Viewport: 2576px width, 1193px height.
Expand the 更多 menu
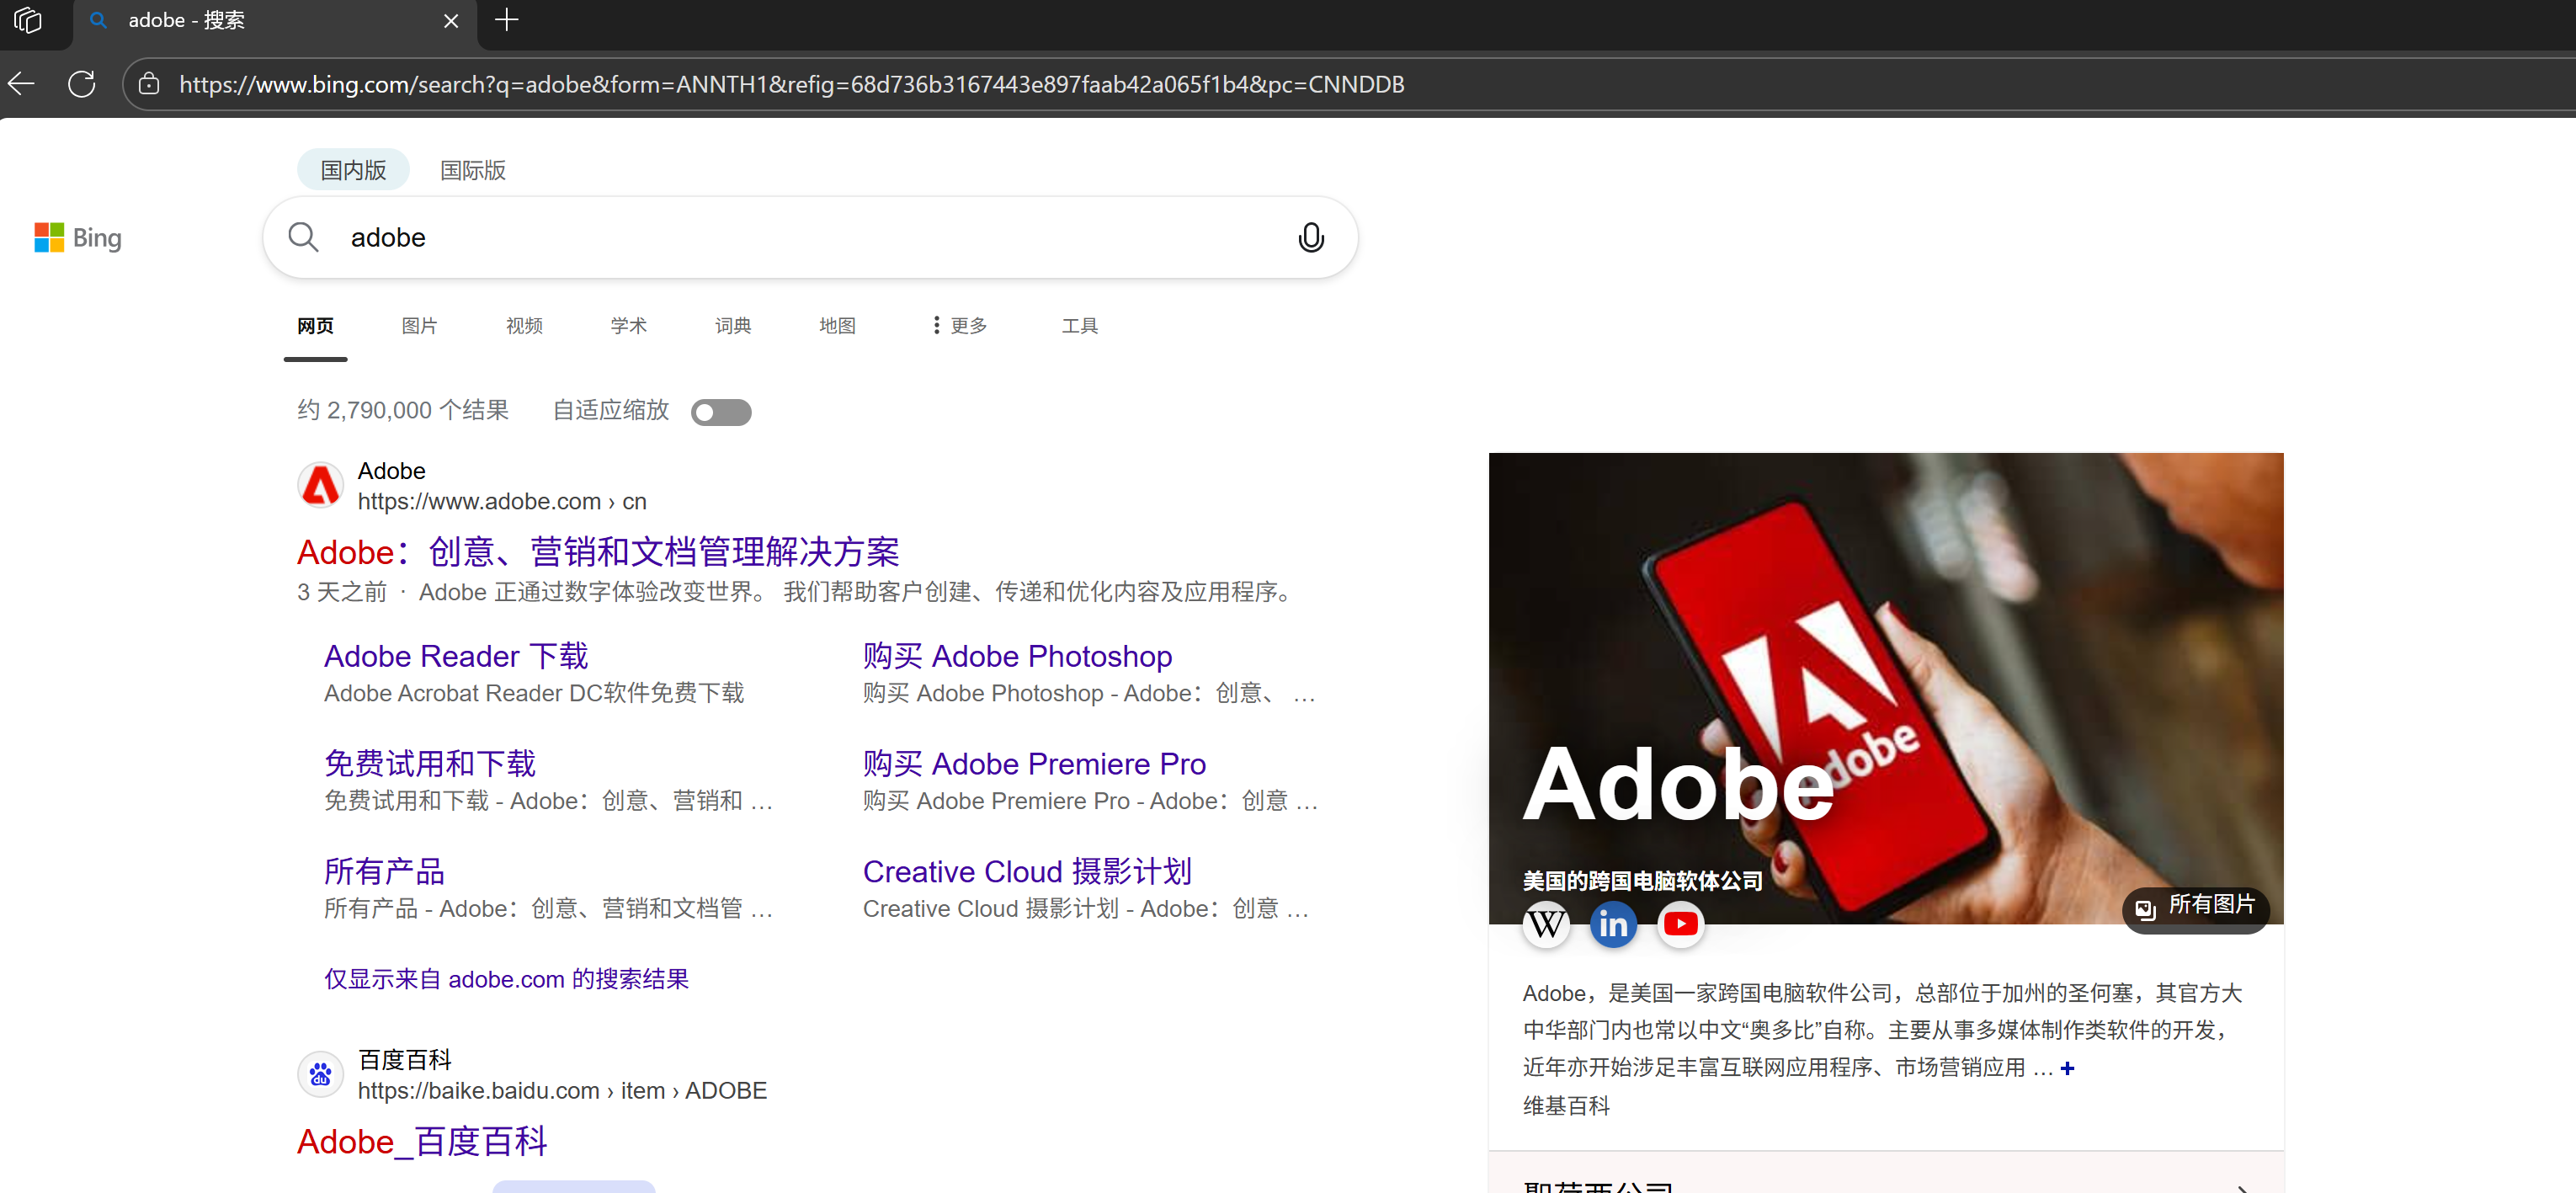958,326
